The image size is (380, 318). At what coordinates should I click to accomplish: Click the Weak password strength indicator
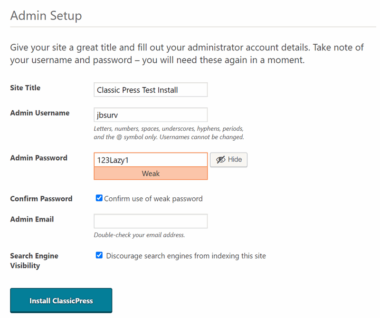151,173
